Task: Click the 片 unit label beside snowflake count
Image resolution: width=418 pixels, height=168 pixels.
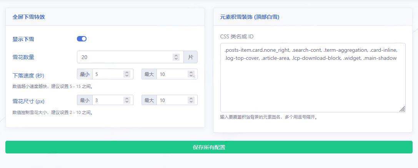Action: 190,57
